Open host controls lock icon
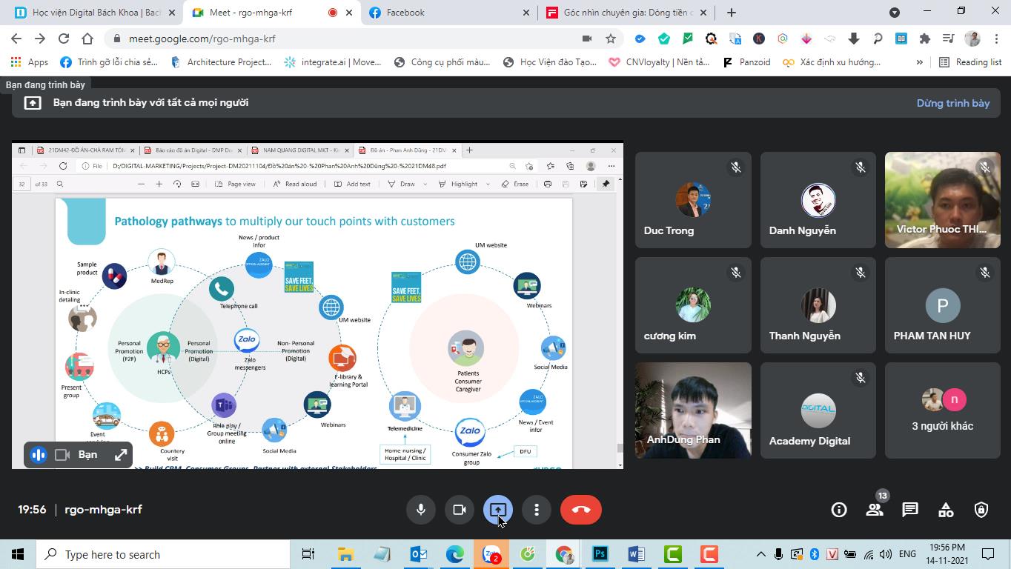1011x569 pixels. click(981, 510)
